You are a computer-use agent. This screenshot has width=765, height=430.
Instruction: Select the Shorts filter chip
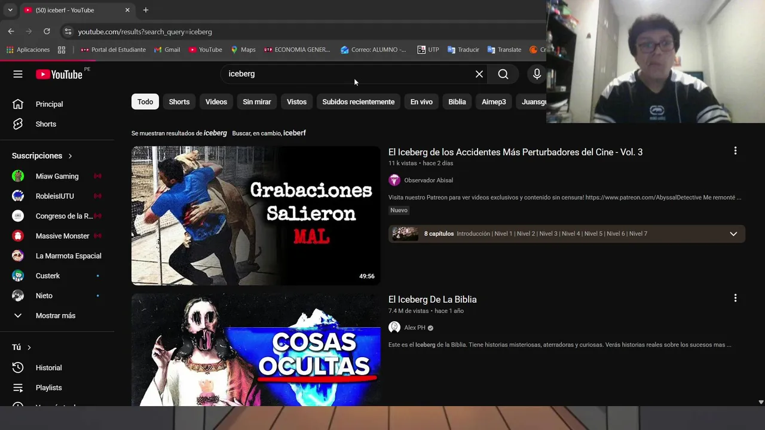click(179, 102)
